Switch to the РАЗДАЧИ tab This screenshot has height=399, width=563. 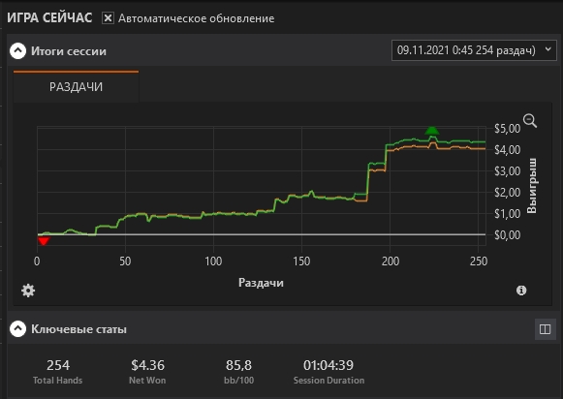pos(77,86)
